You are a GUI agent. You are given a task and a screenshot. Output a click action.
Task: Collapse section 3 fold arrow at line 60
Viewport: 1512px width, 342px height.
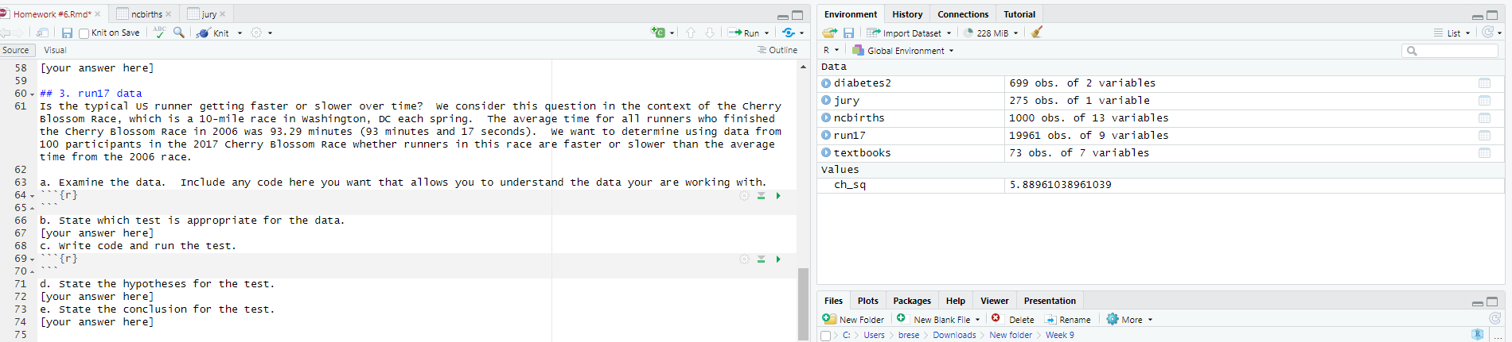[x=32, y=94]
